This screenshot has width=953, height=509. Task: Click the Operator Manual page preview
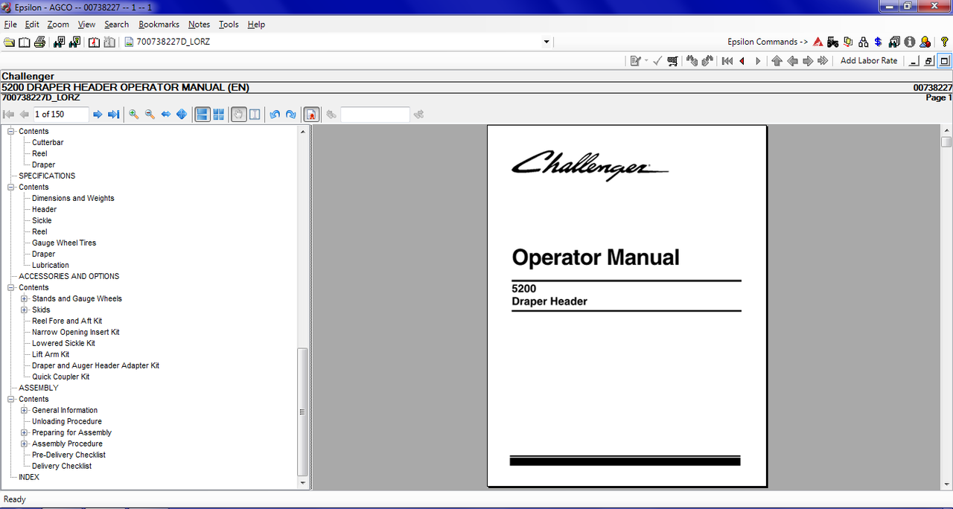coord(627,306)
